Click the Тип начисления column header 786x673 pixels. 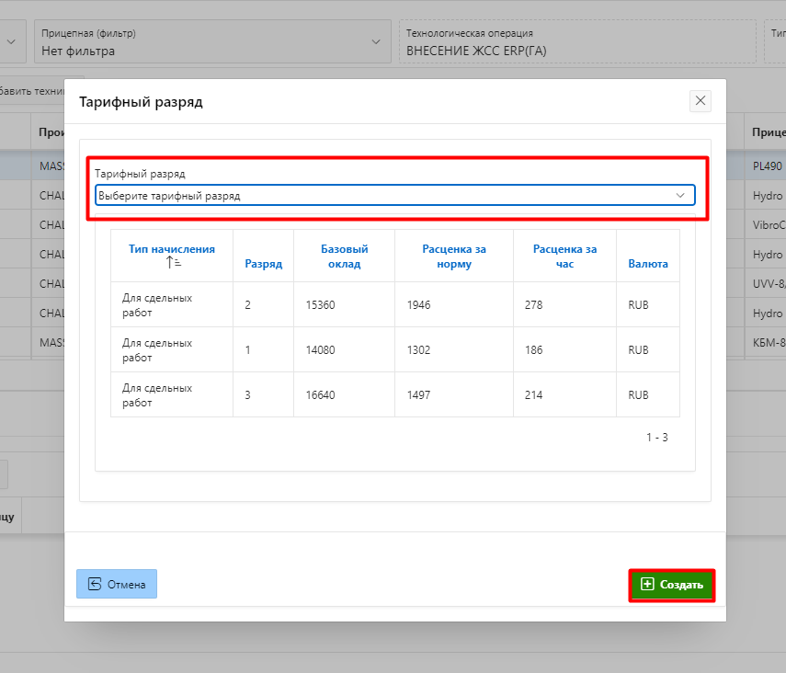tap(172, 248)
